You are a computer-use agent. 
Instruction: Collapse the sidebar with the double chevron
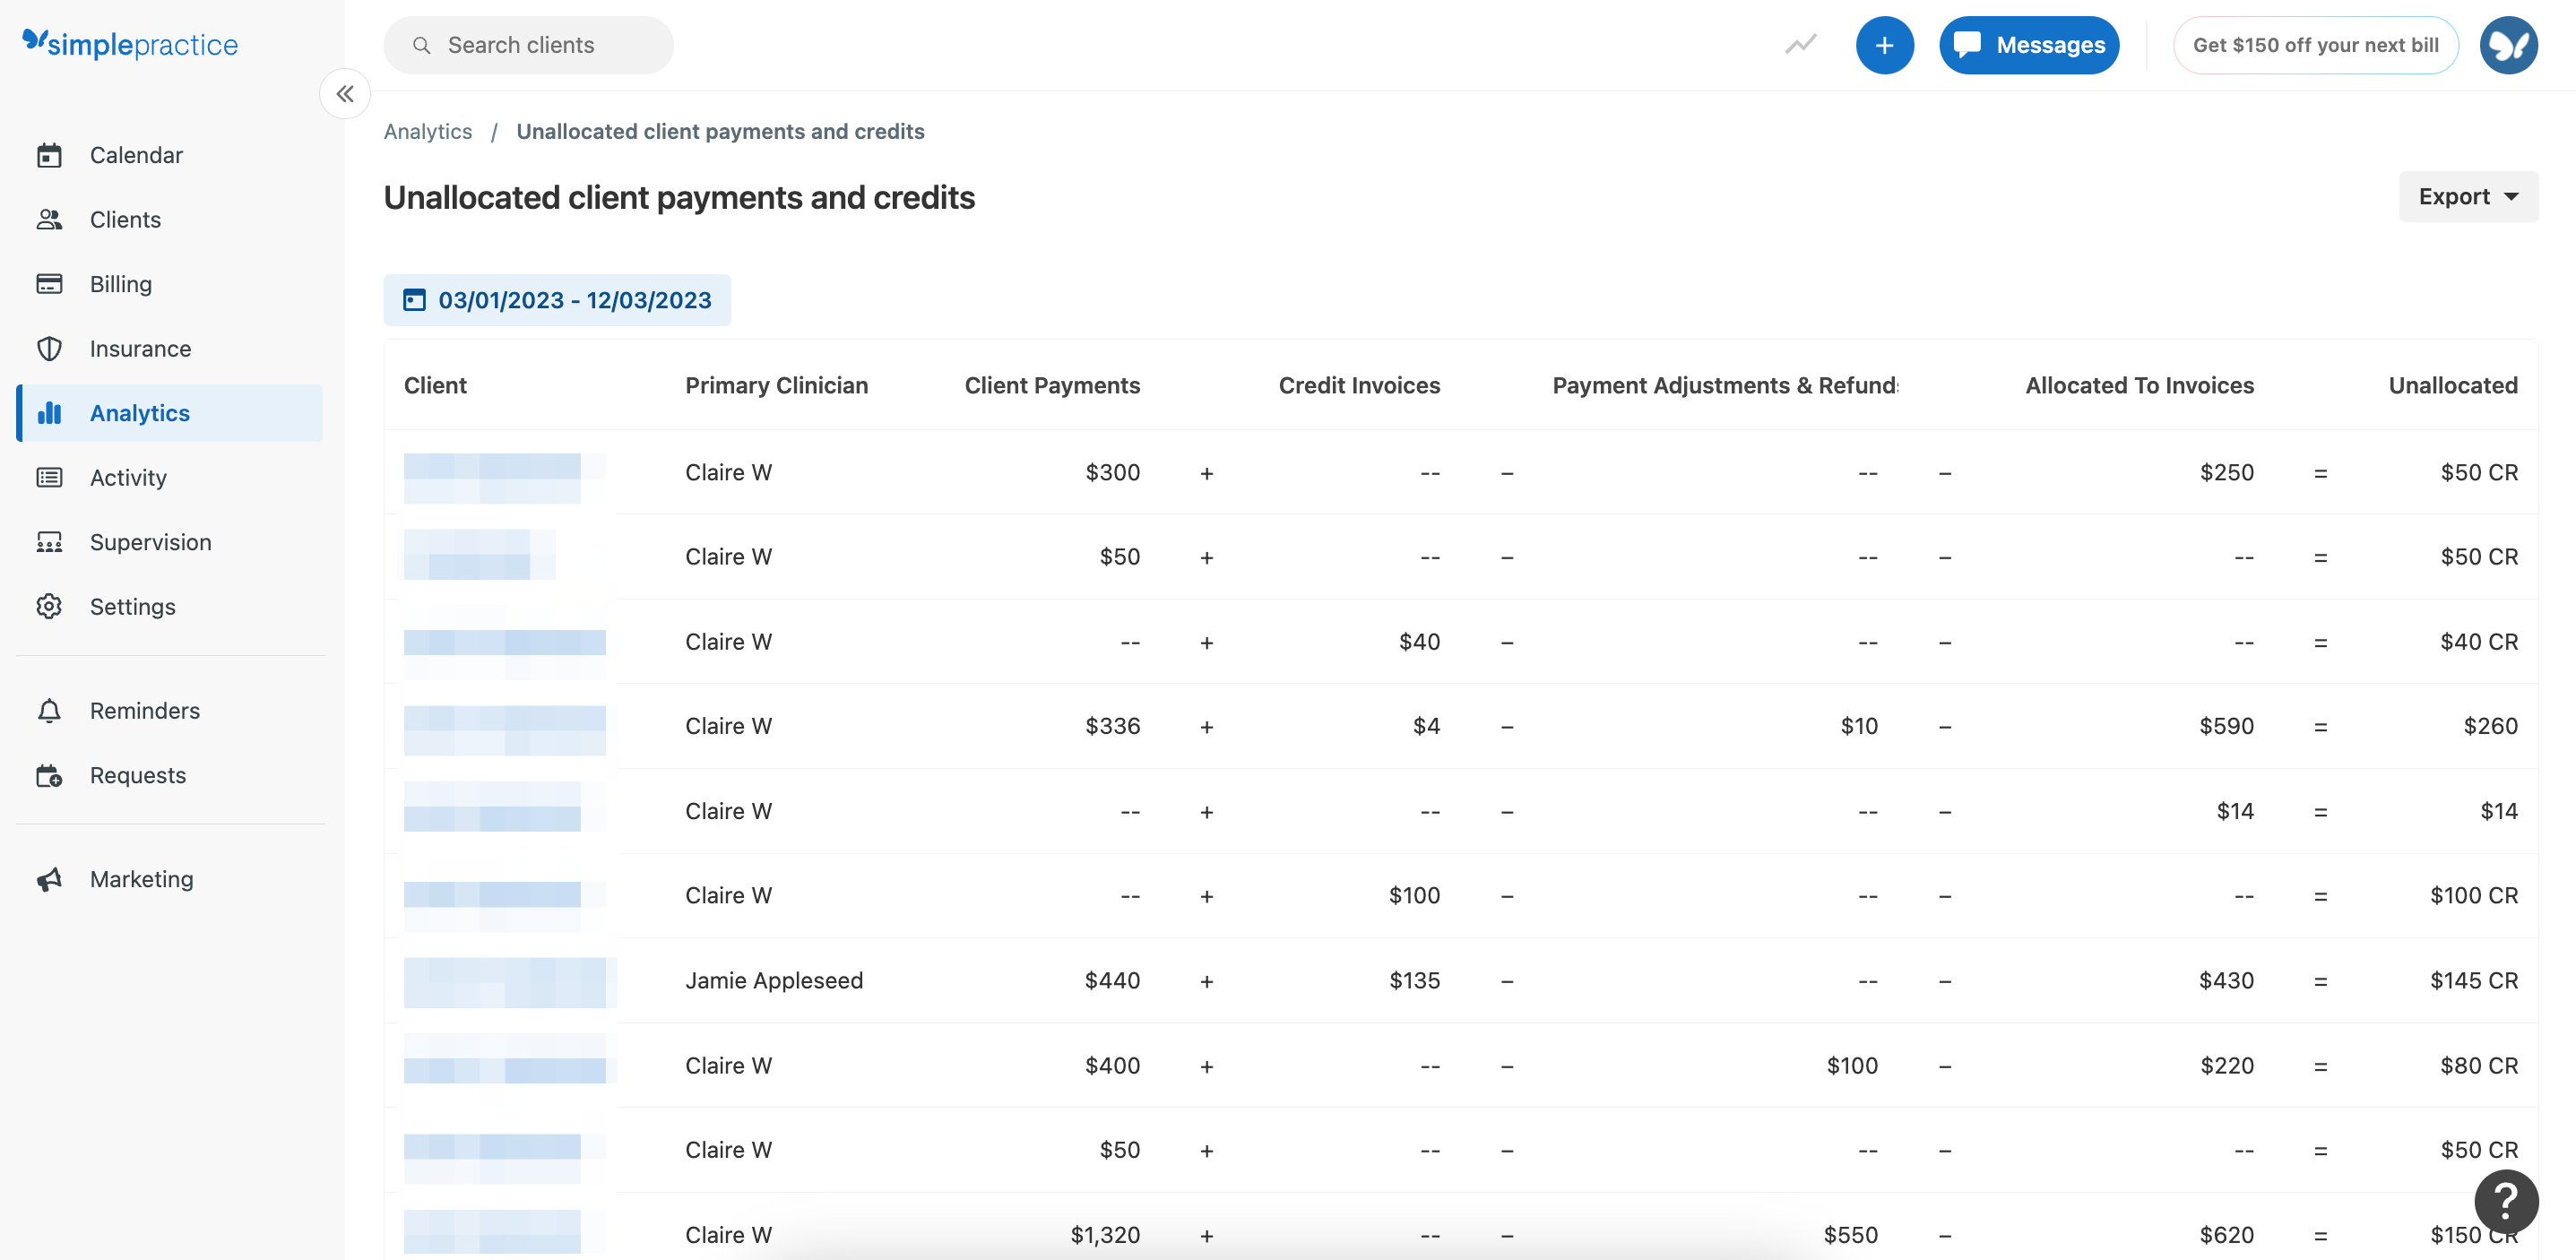tap(345, 93)
